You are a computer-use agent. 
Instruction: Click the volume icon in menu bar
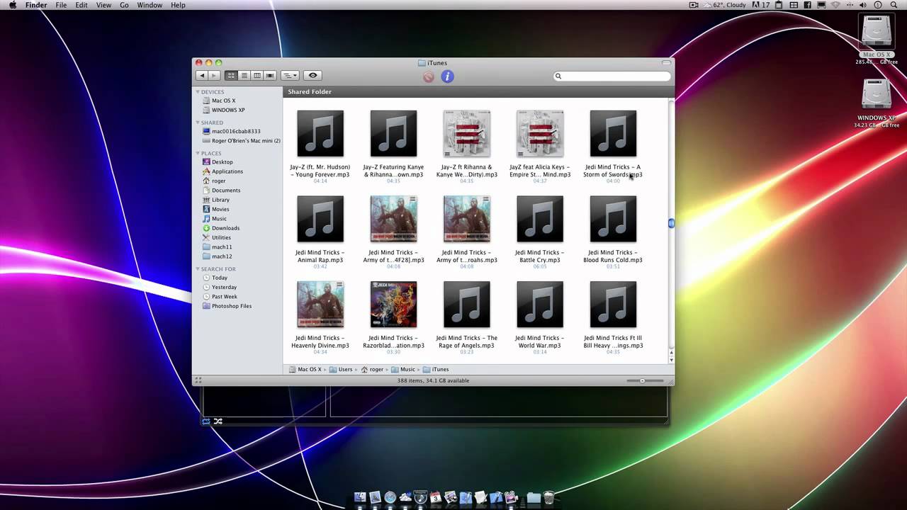pyautogui.click(x=862, y=5)
